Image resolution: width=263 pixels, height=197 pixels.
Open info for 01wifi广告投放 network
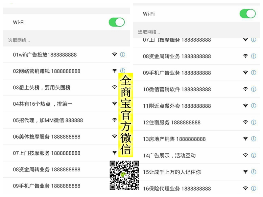[123, 55]
